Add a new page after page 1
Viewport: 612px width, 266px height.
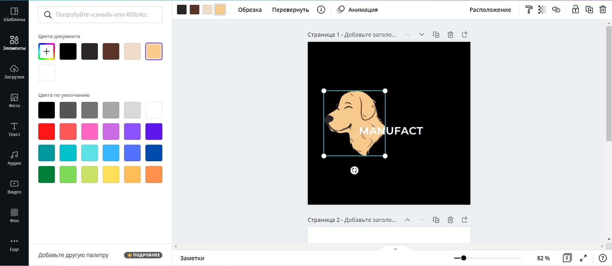point(465,34)
